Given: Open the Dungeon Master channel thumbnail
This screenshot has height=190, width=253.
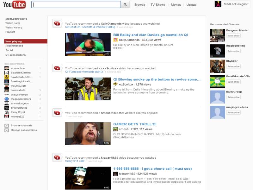Looking at the screenshot, I should (x=218, y=35).
